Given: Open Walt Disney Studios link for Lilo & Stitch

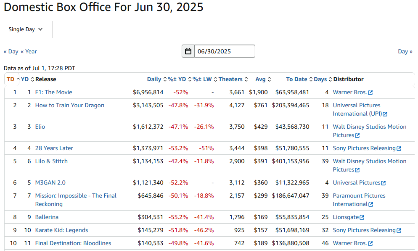Looking at the screenshot, I should point(370,166).
